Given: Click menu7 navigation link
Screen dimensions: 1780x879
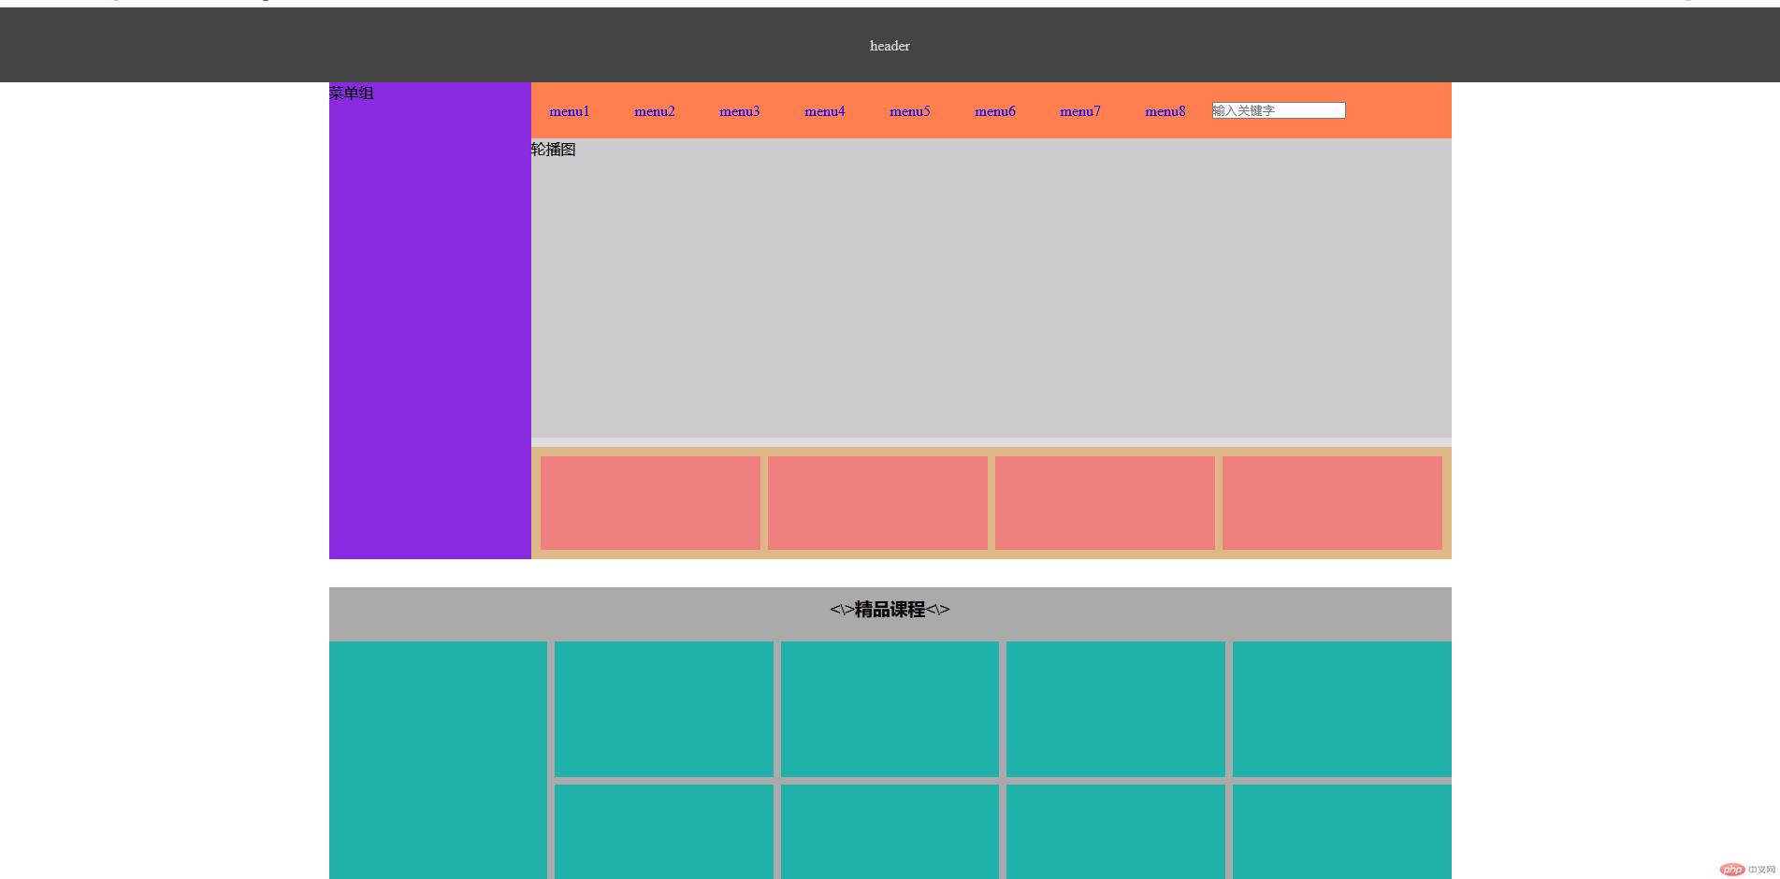Looking at the screenshot, I should (x=1079, y=111).
